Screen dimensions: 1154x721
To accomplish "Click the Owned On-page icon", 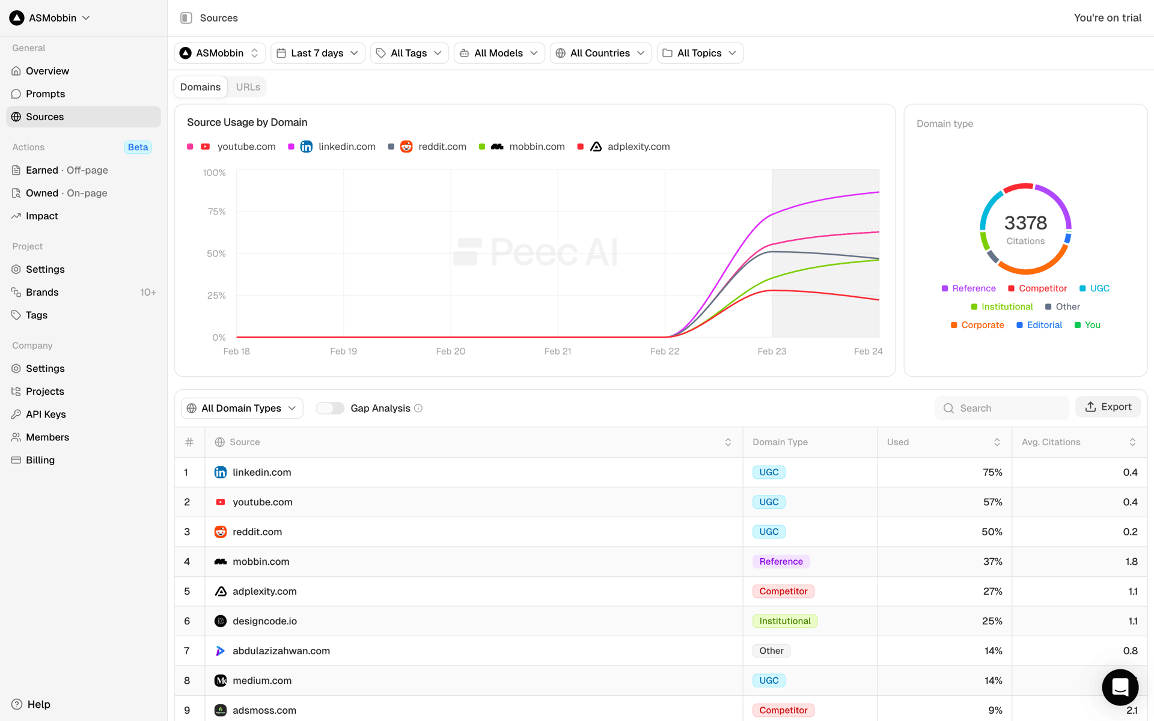I will (x=16, y=193).
